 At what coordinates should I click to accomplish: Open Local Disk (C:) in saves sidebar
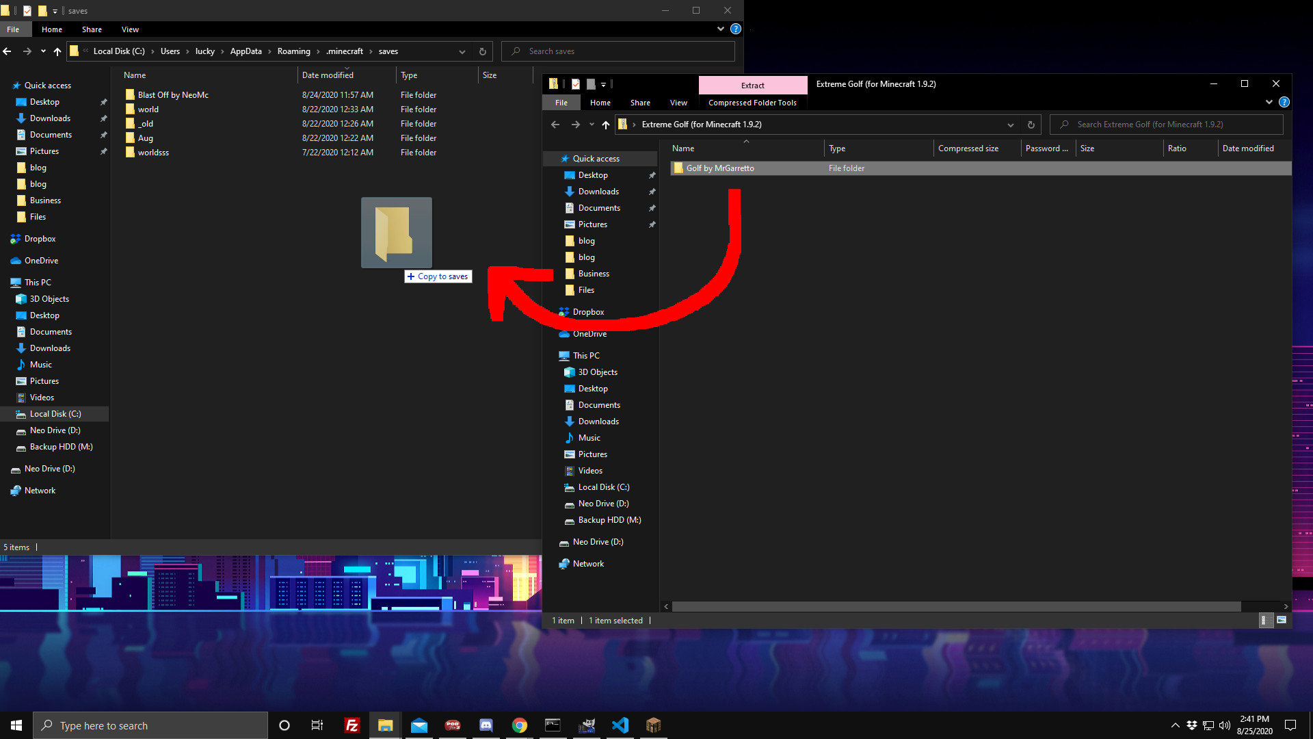tap(55, 414)
